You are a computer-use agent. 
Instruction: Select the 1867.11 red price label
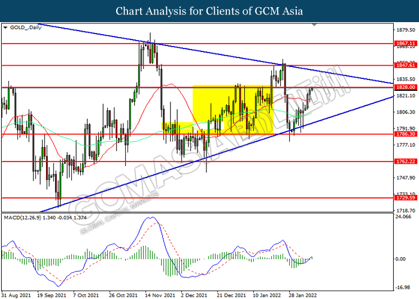point(406,44)
